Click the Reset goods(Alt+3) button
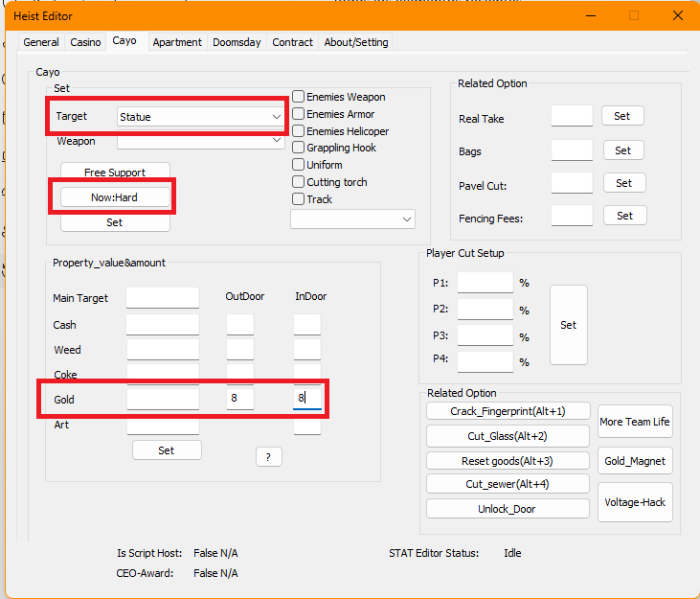Viewport: 700px width, 599px height. (508, 461)
